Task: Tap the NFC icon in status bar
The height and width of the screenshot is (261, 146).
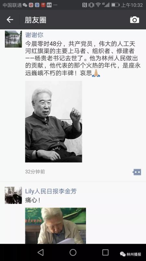Action: pos(85,5)
